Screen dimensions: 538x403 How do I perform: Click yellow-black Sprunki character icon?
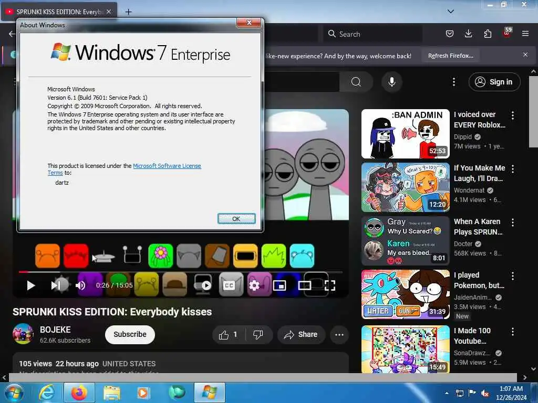pyautogui.click(x=245, y=256)
